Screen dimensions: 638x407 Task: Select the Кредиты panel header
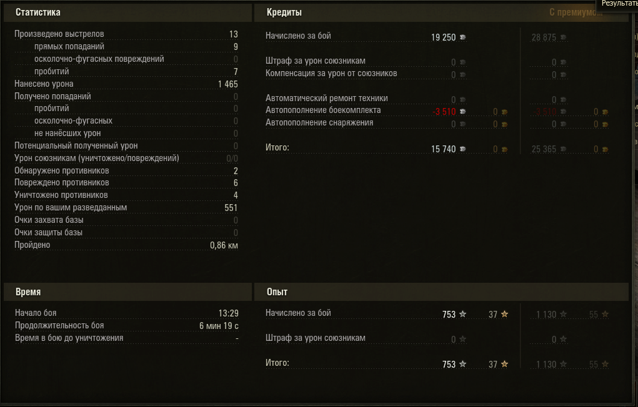(284, 12)
